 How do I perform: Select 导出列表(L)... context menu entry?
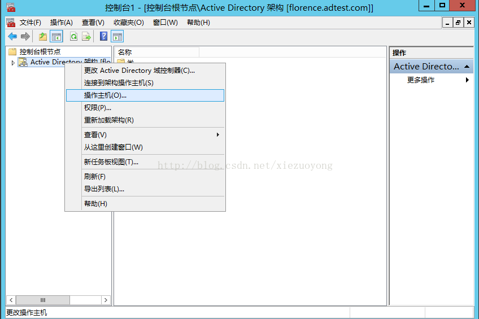[145, 189]
